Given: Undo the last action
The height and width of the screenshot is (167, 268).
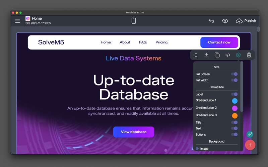Looking at the screenshot, I should [x=211, y=21].
